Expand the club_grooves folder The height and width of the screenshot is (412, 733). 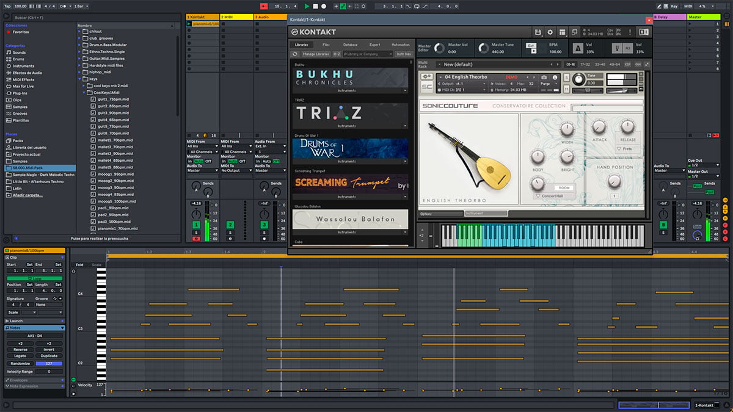click(x=81, y=38)
